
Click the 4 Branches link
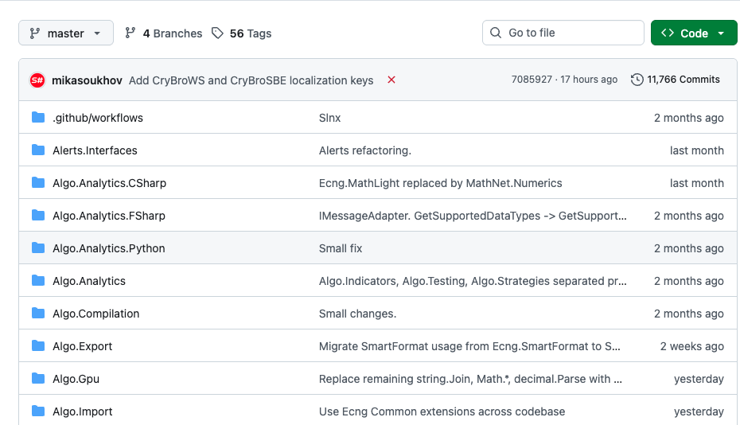(163, 33)
